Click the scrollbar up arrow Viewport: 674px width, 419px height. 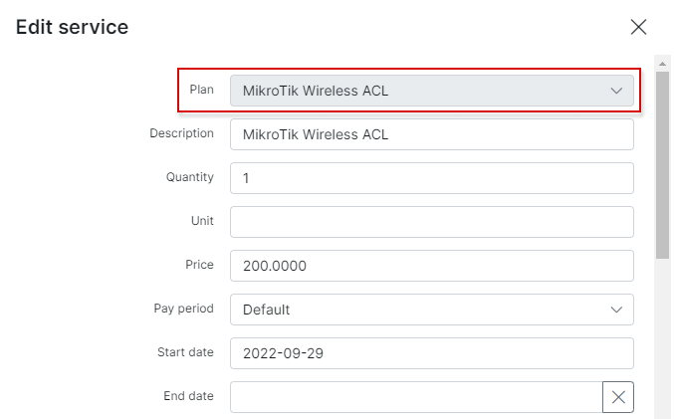tap(662, 64)
